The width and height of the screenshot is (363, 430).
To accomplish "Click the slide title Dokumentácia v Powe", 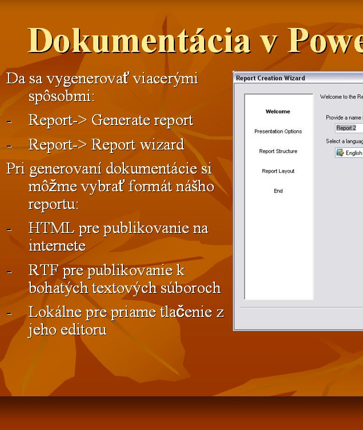I will [x=196, y=41].
